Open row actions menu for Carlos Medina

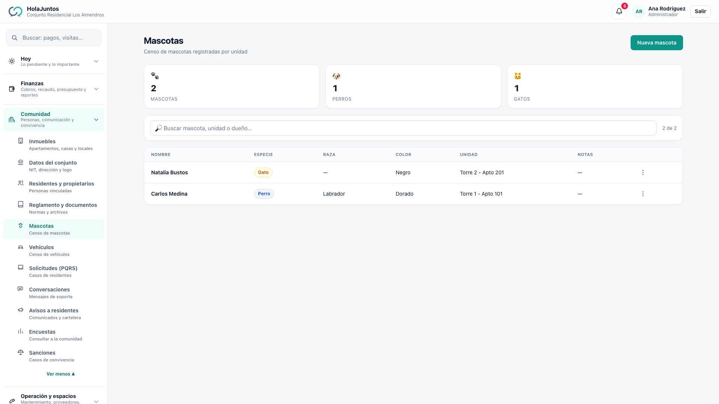coord(643,194)
